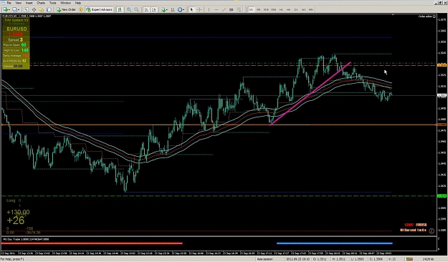Toggle the Auto Scroll chart icon

point(146,10)
